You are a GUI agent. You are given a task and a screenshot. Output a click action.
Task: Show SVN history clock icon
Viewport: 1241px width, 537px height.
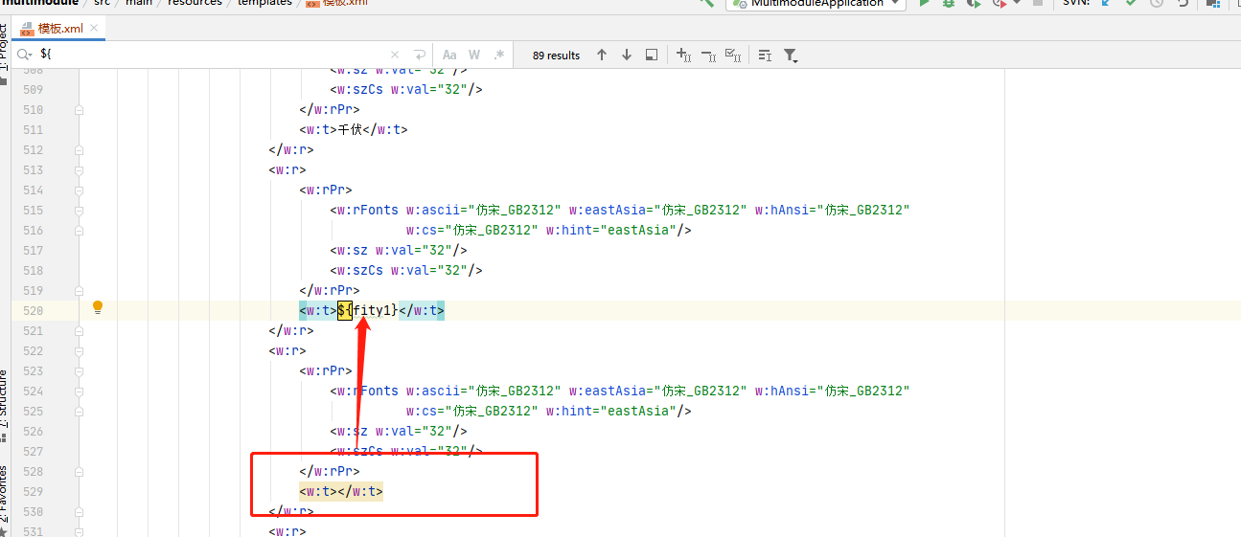pos(1157,4)
